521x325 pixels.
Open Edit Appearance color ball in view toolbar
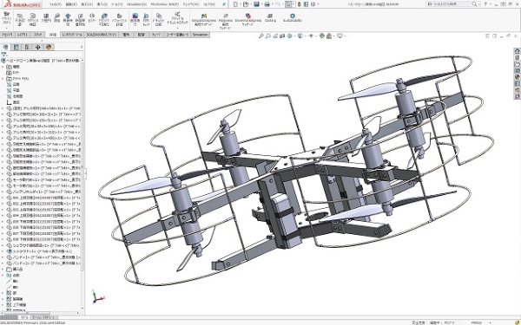321,36
